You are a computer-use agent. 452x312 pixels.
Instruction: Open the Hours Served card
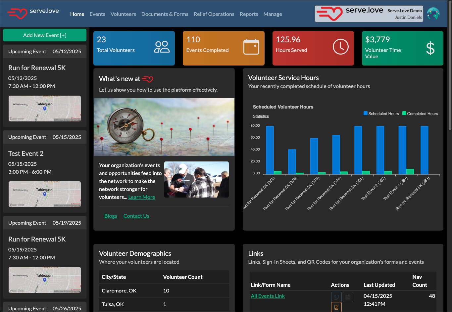click(x=313, y=48)
